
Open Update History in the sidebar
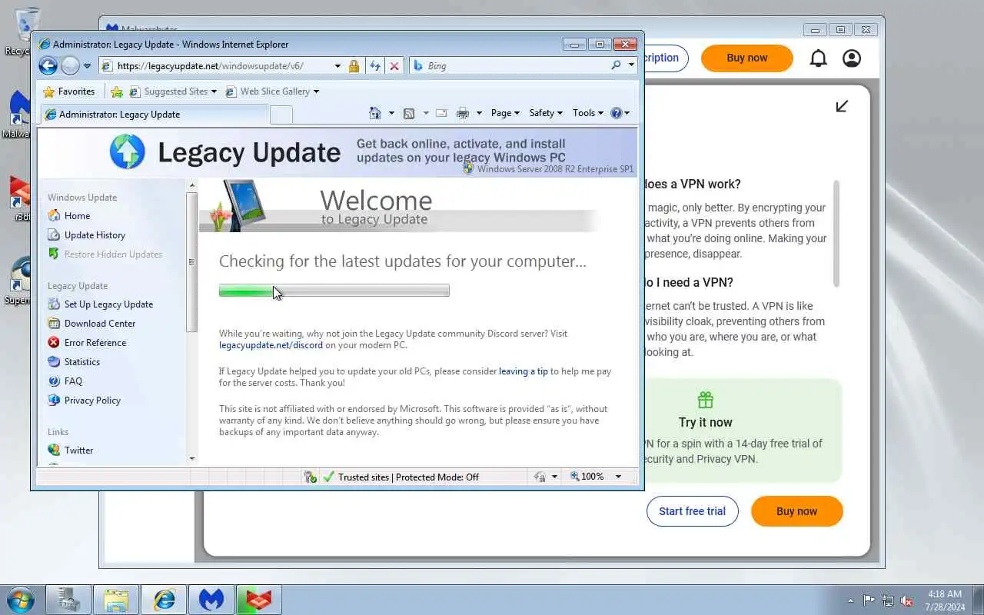pyautogui.click(x=86, y=235)
